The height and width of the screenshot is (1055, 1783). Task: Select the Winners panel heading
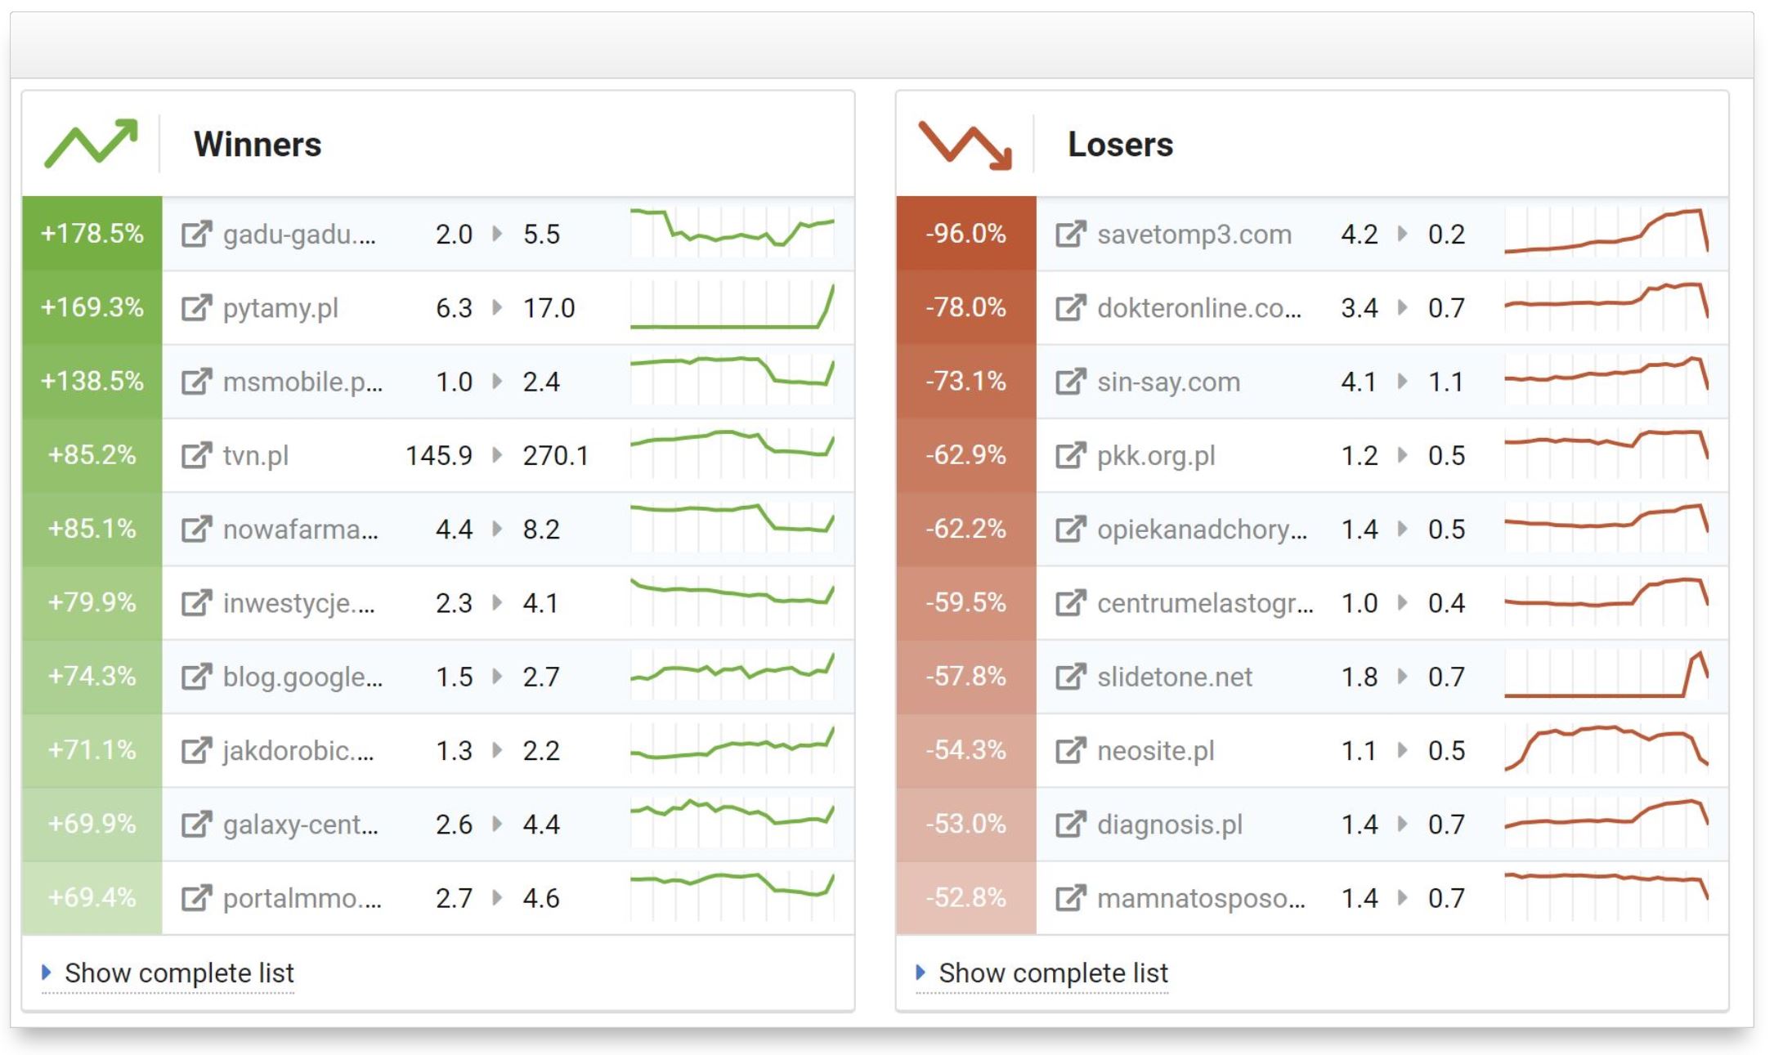(258, 145)
